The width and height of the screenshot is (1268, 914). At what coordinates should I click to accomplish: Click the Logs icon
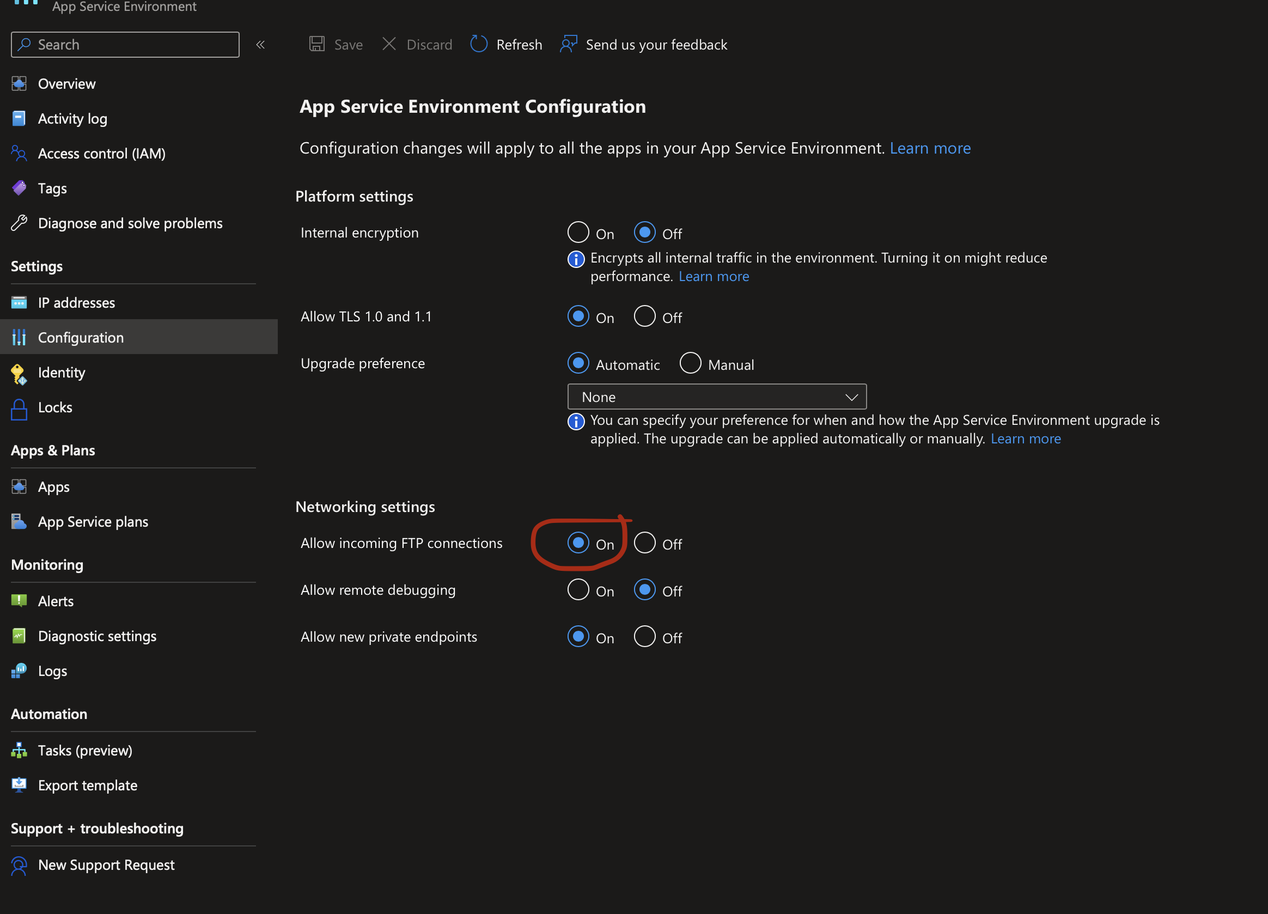pyautogui.click(x=19, y=671)
